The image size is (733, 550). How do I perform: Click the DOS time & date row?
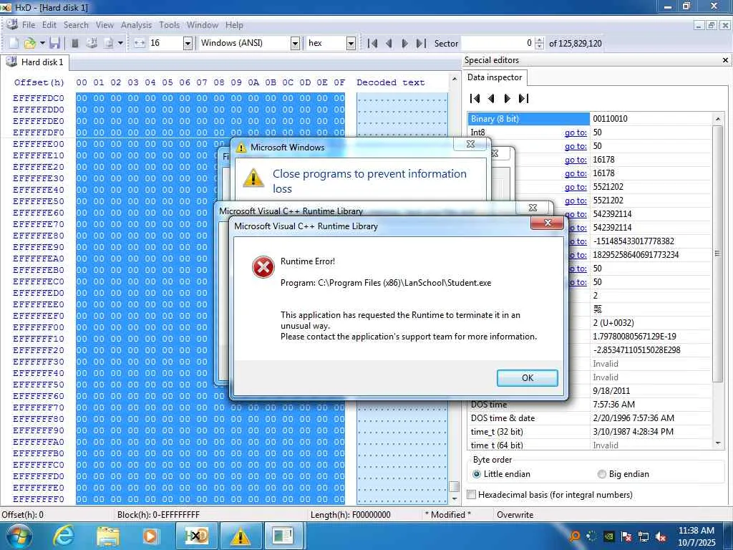tap(590, 418)
